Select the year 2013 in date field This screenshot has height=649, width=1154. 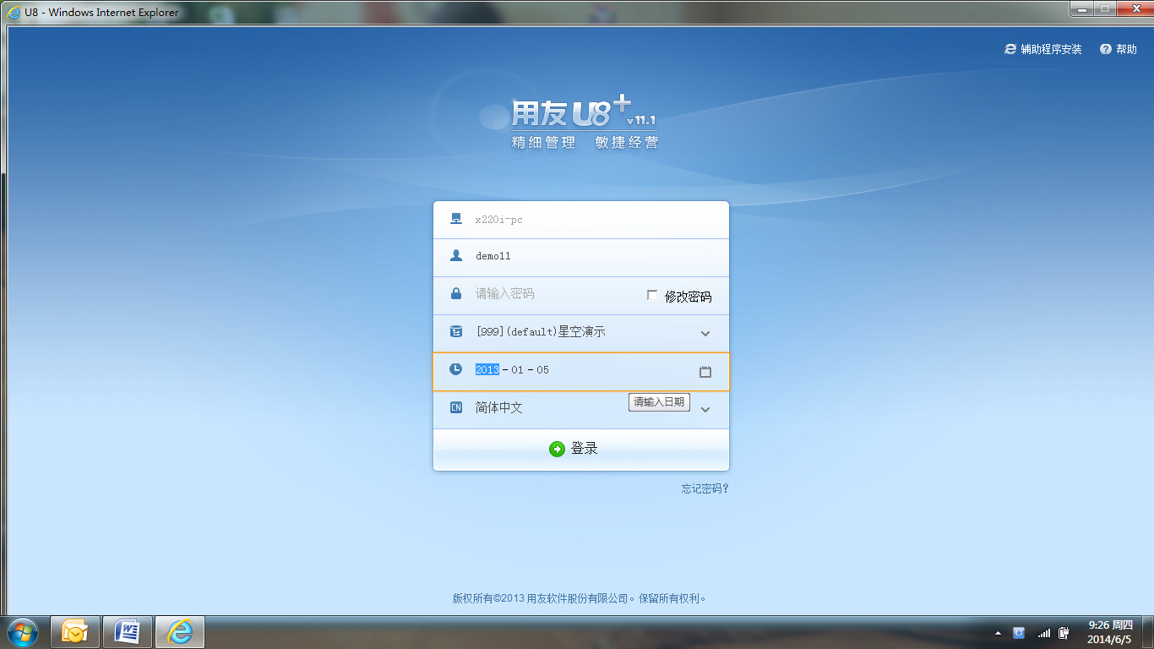(487, 369)
